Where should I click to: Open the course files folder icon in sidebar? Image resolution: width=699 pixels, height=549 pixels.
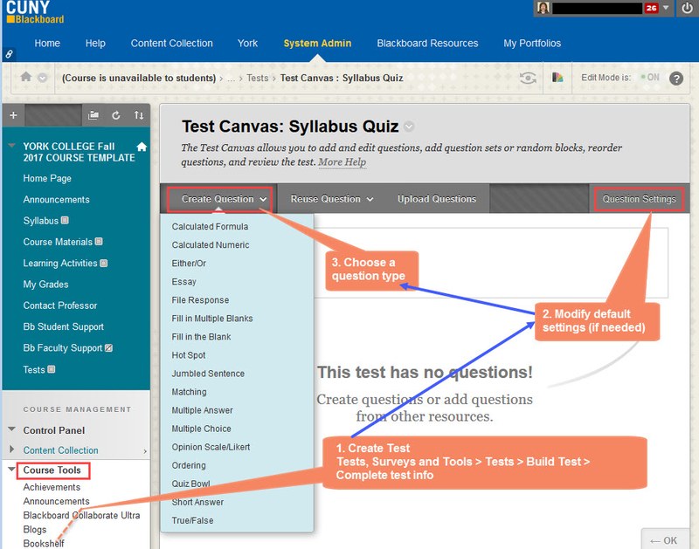[93, 115]
